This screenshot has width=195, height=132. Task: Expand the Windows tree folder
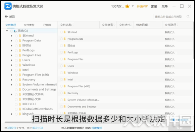click(11, 65)
